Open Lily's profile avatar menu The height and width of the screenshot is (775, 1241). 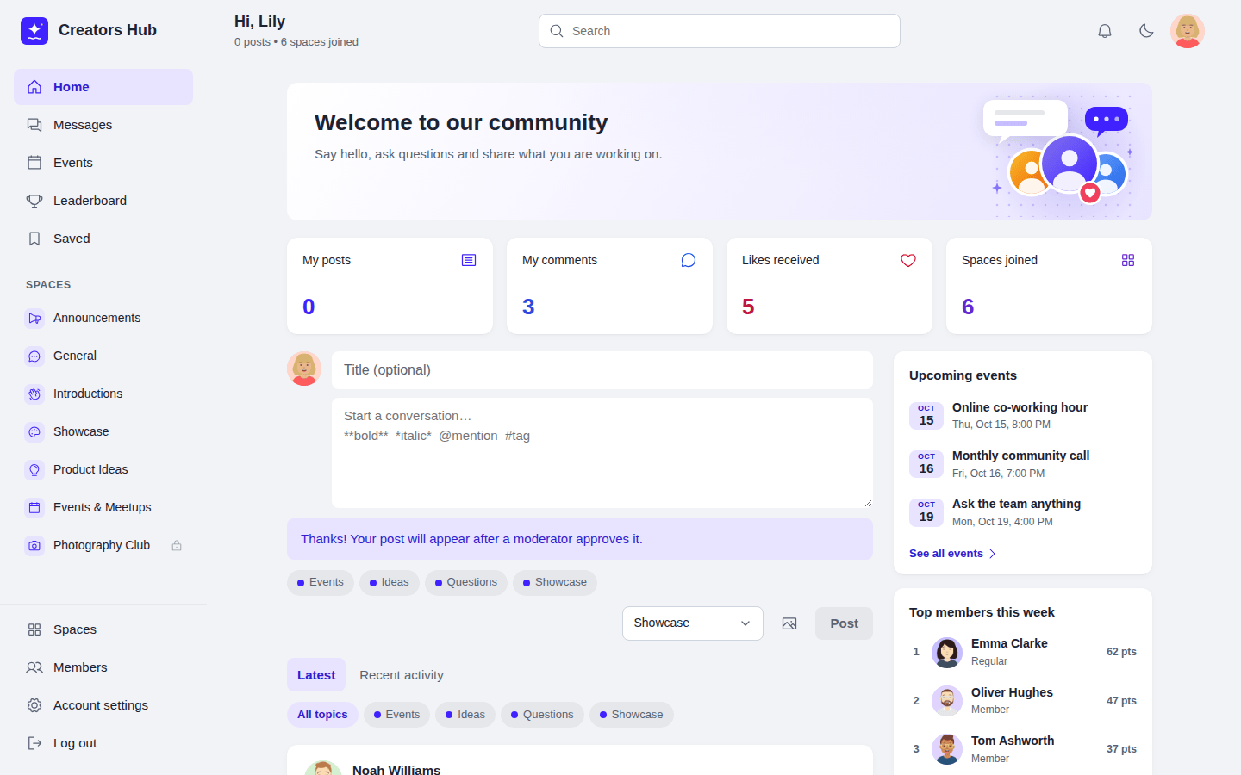coord(1188,31)
